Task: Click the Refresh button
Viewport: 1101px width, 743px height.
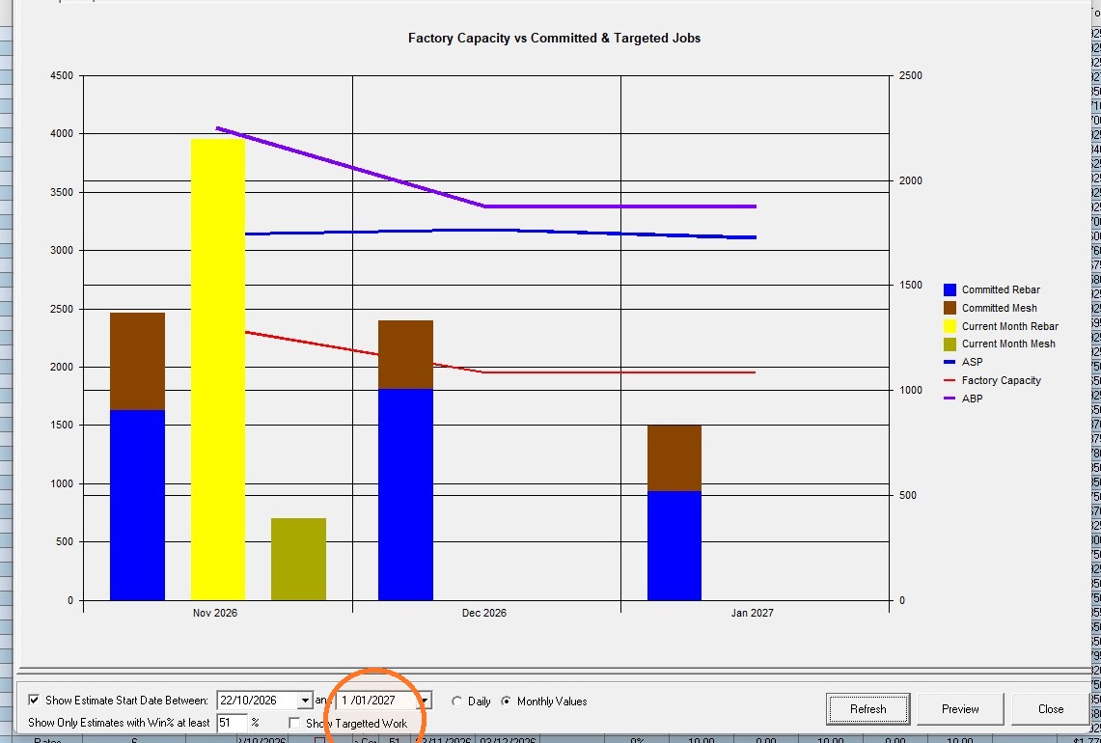Action: 867,708
